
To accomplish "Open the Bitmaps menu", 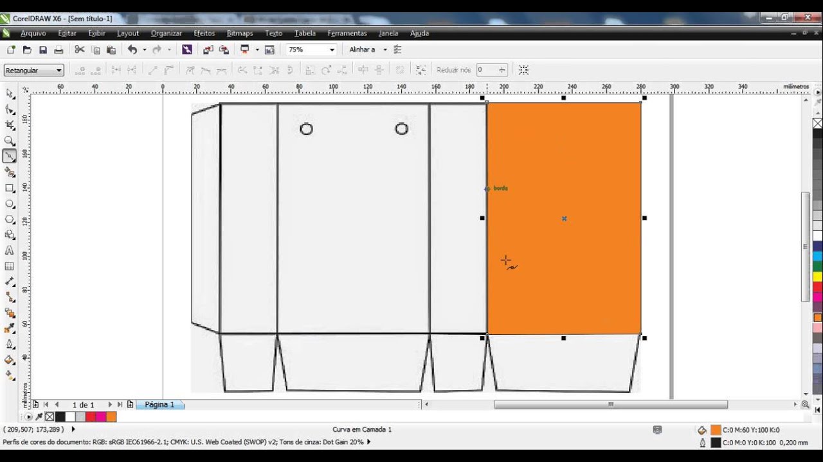I will pos(240,33).
